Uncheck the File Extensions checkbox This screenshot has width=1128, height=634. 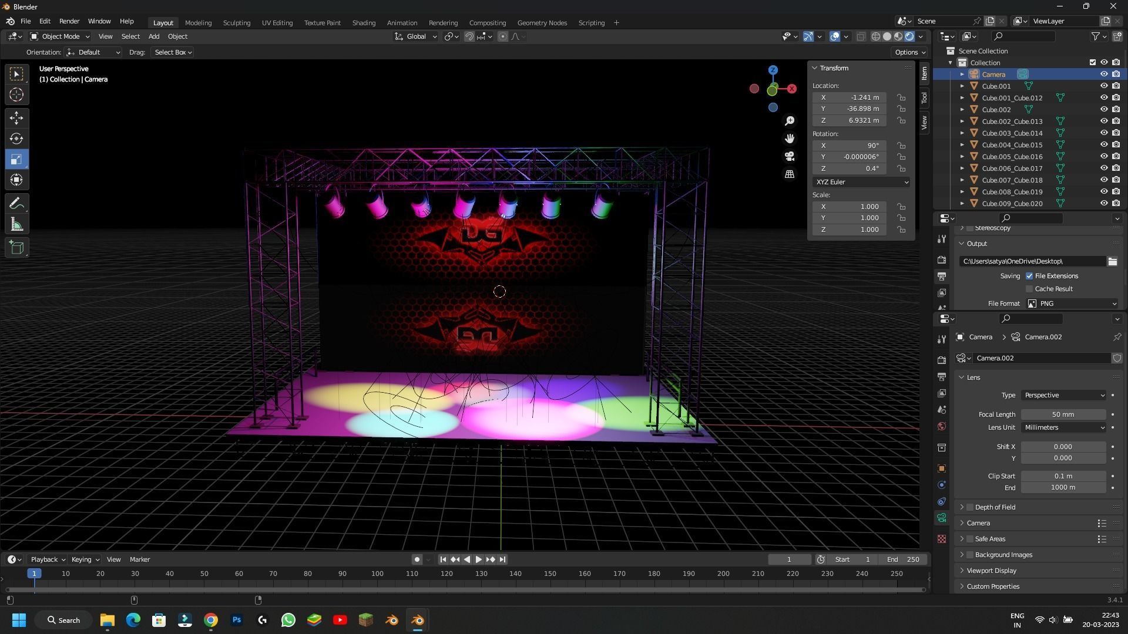click(x=1029, y=276)
